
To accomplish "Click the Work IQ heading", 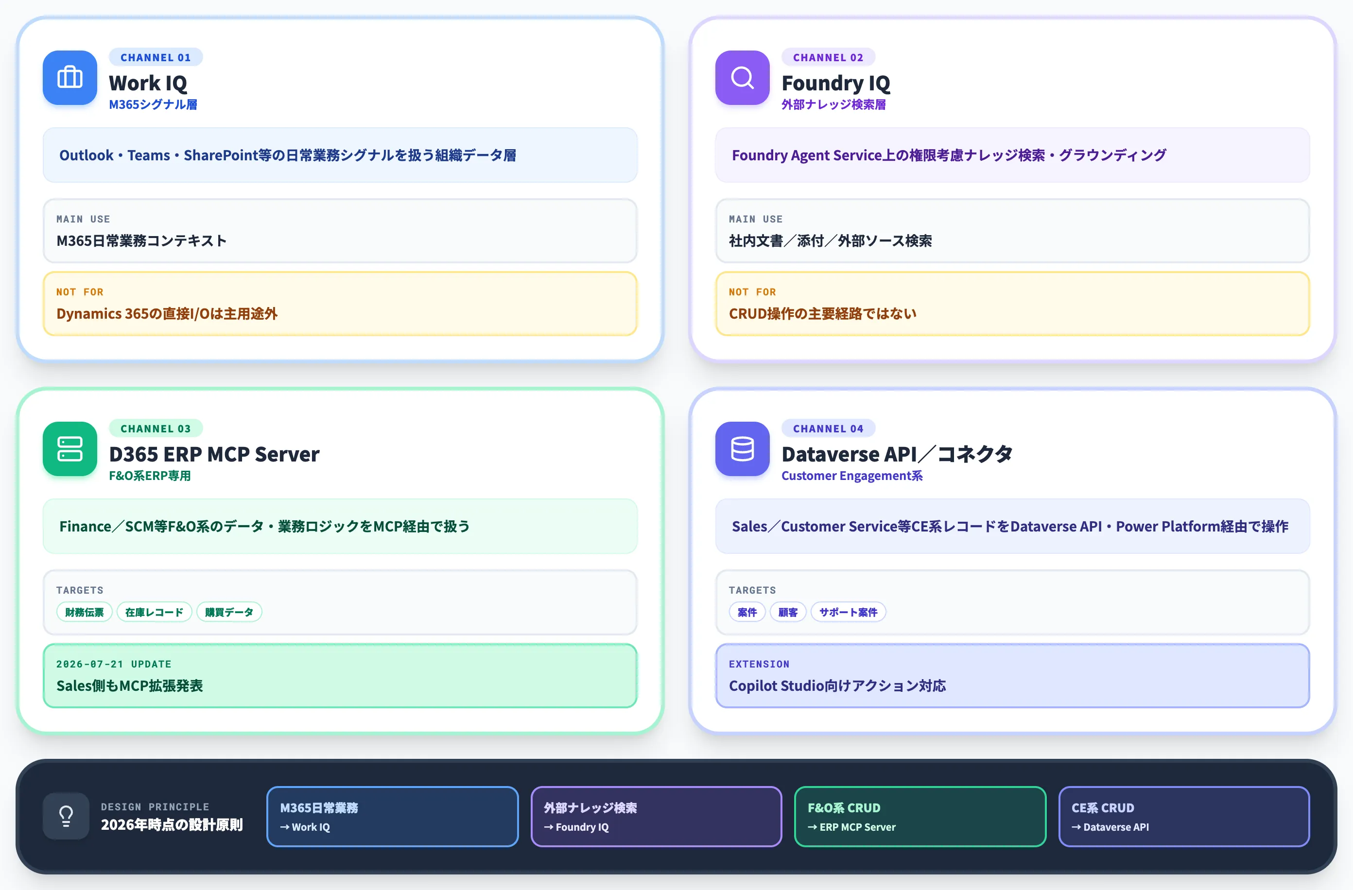I will 148,83.
